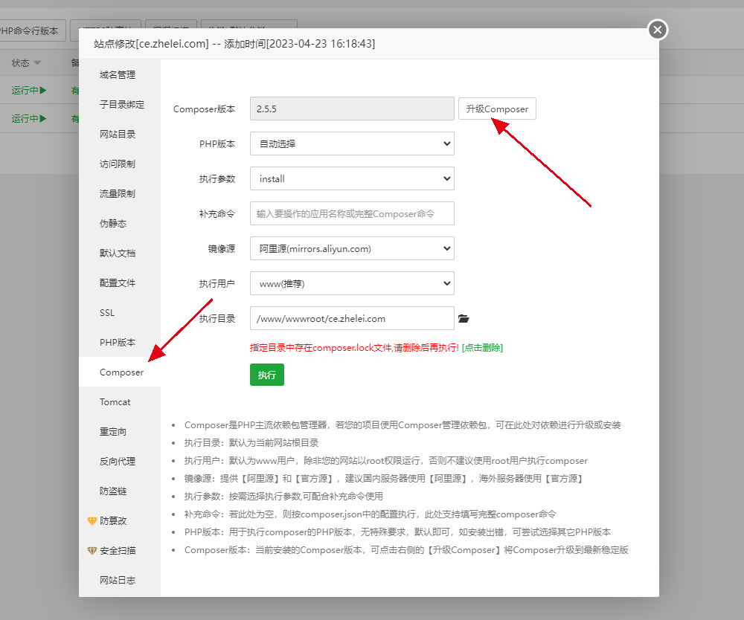Click the 执行目录 path field
Viewport: 744px width, 620px height.
352,318
